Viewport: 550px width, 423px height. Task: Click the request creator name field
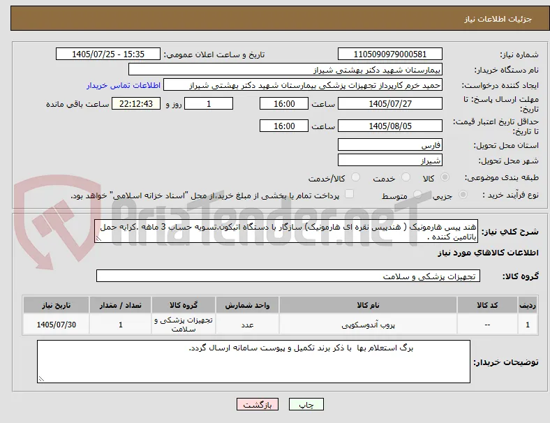303,85
